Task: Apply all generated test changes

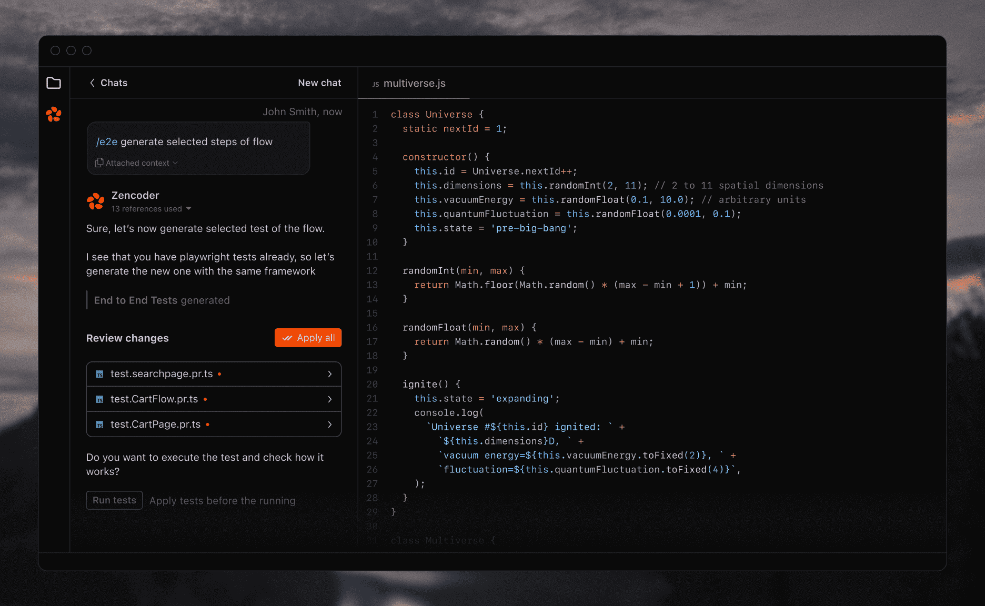Action: 308,338
